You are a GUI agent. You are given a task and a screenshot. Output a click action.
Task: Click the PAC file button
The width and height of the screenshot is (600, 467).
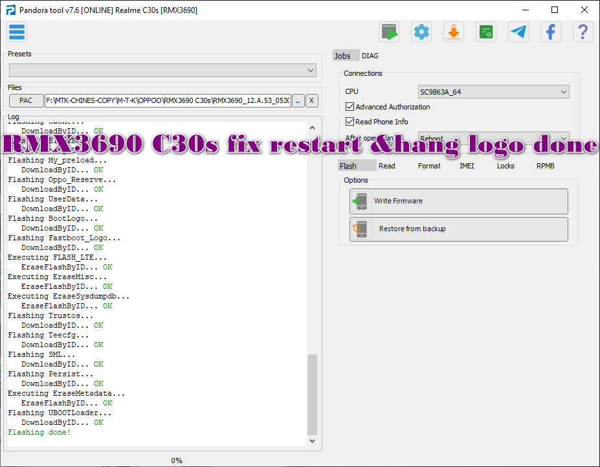(26, 100)
